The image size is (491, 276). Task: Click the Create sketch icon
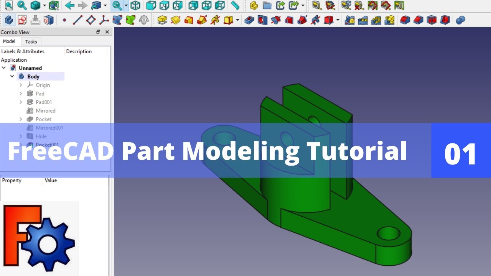pyautogui.click(x=22, y=20)
